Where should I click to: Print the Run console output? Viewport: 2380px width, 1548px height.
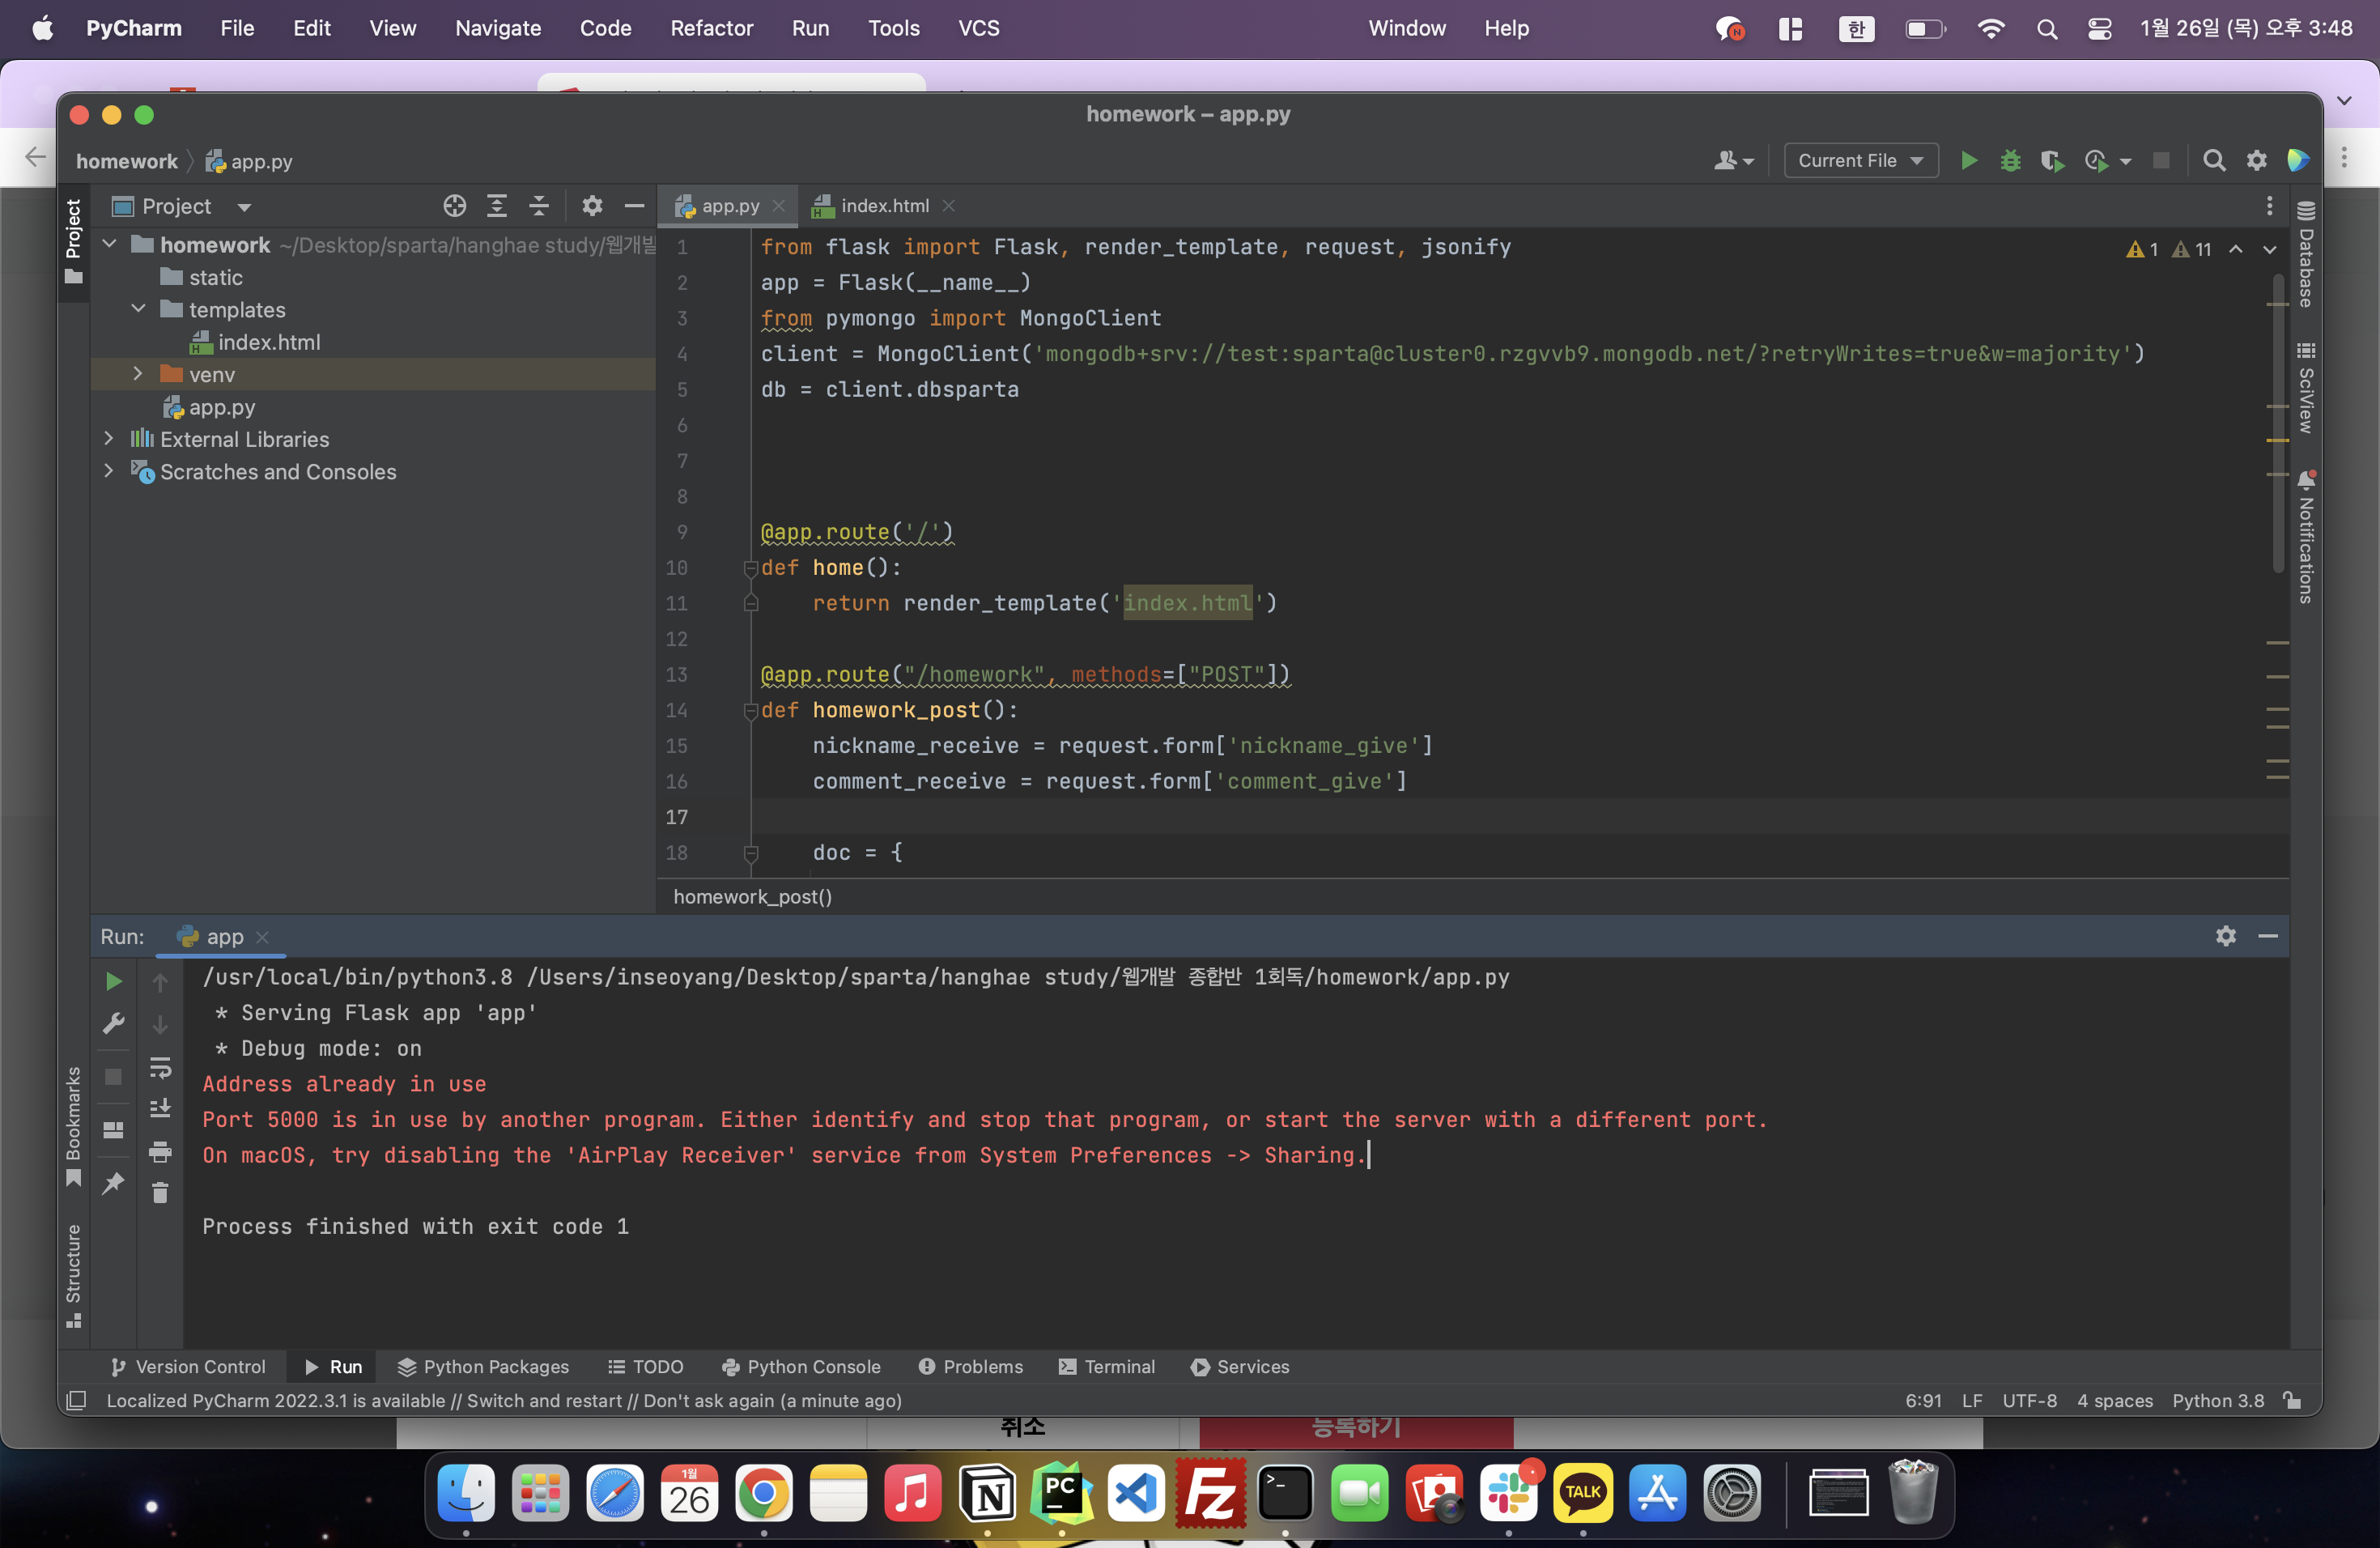click(x=160, y=1152)
